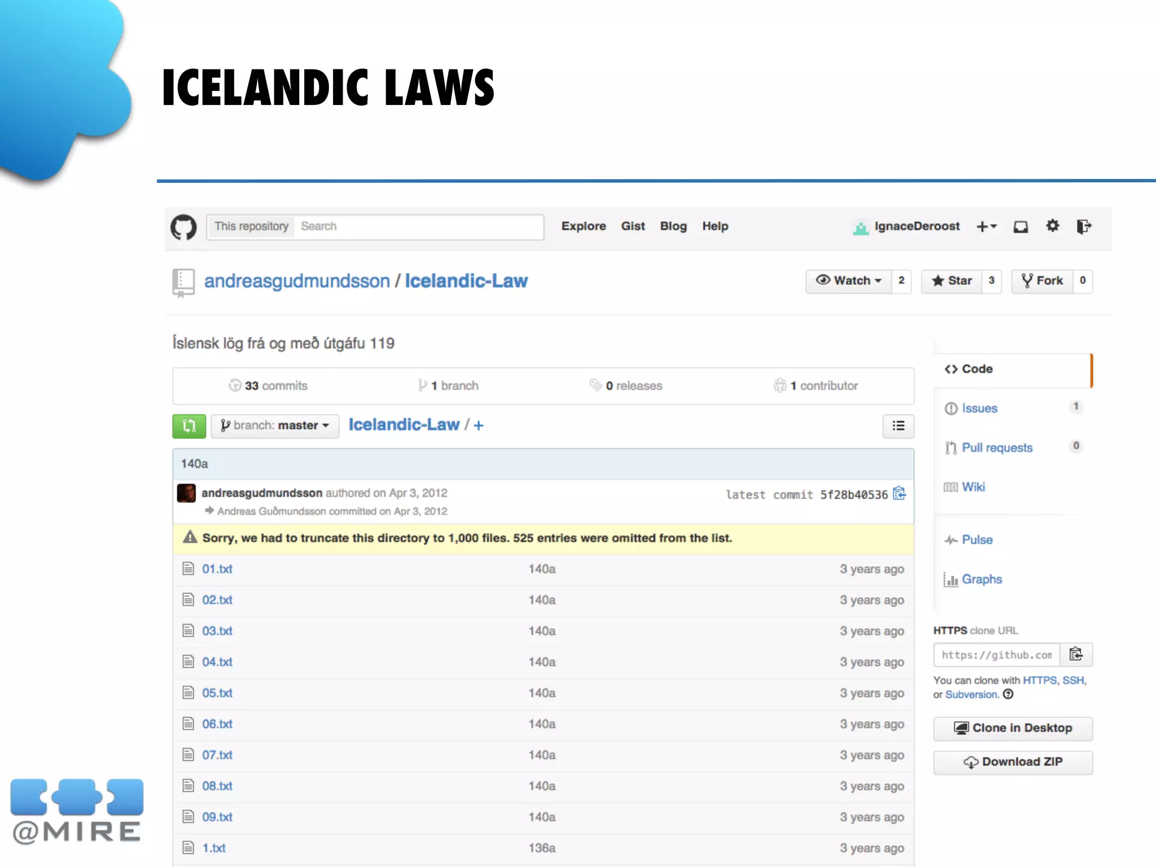Viewport: 1156px width, 867px height.
Task: Open the Watch dropdown button
Action: tap(848, 281)
